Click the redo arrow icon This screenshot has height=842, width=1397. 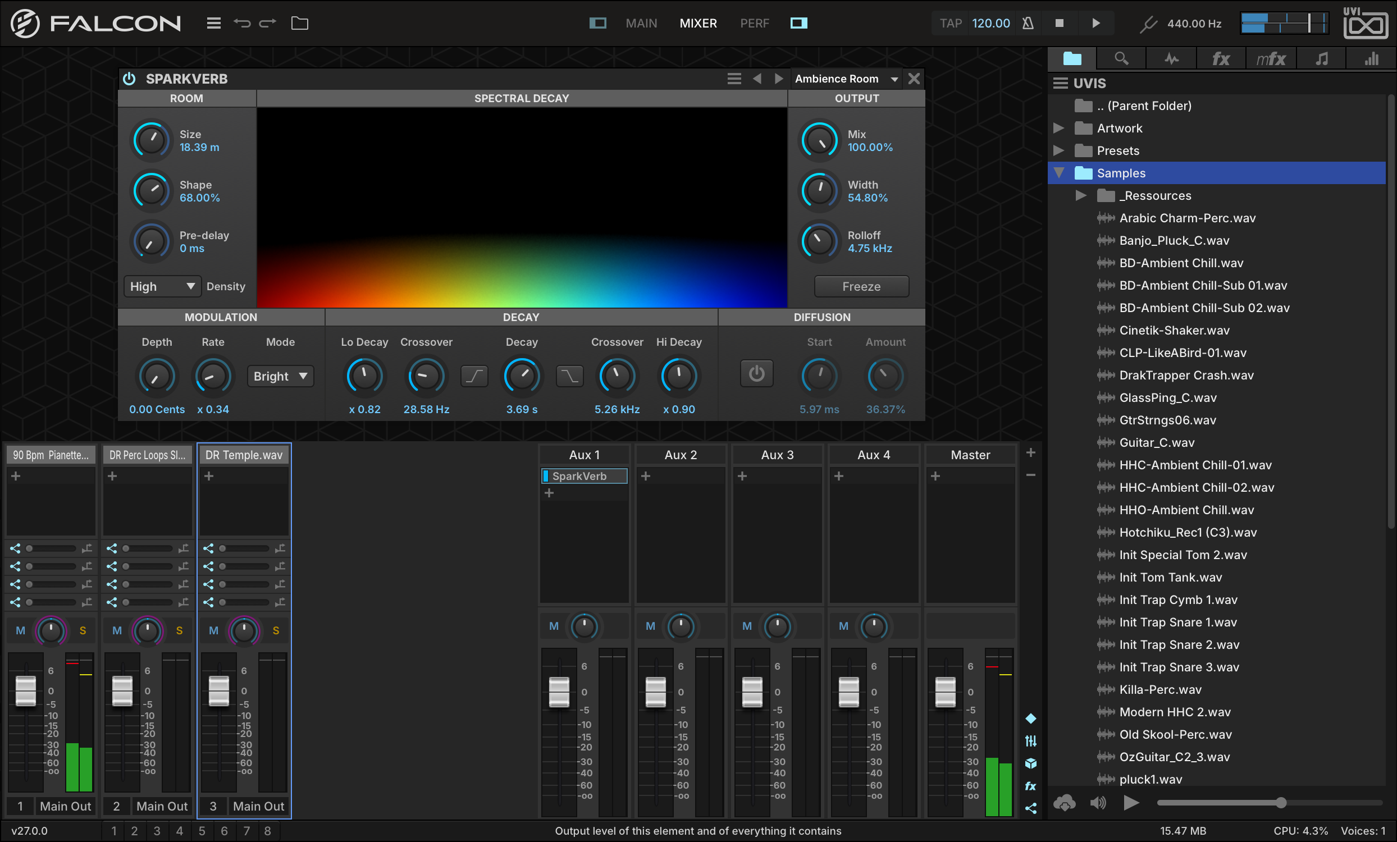pyautogui.click(x=268, y=23)
